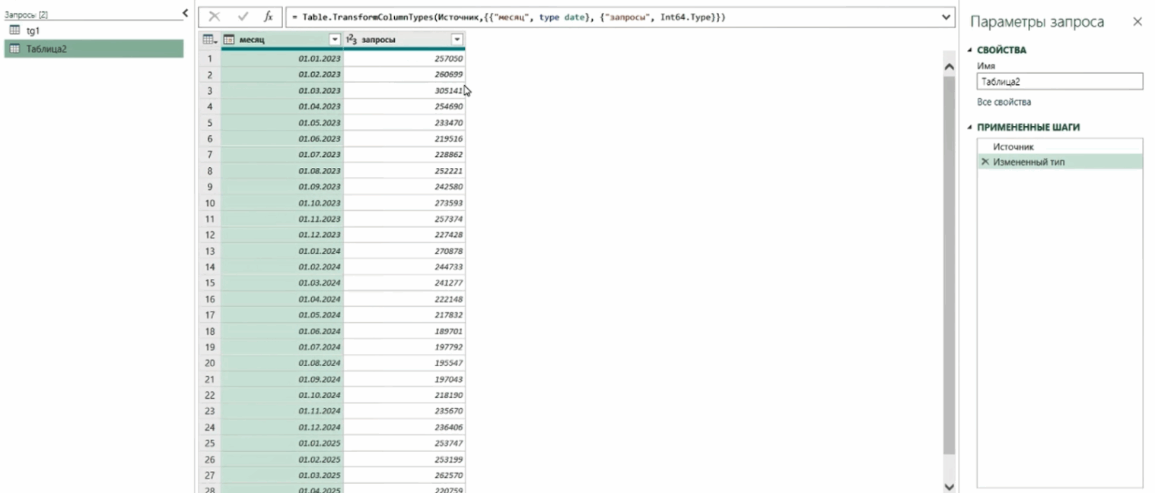
Task: Click the vertical scrollbar thumb
Action: 949,266
